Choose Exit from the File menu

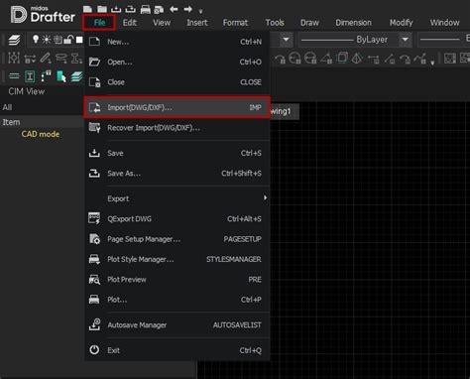click(177, 350)
